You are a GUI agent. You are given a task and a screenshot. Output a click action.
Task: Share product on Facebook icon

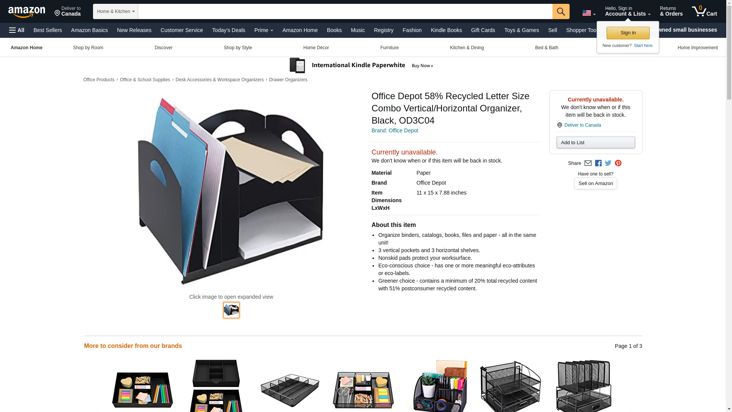[598, 163]
